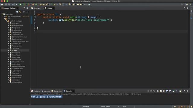Start debugging with the Debug bug icon

pyautogui.click(x=16, y=4)
